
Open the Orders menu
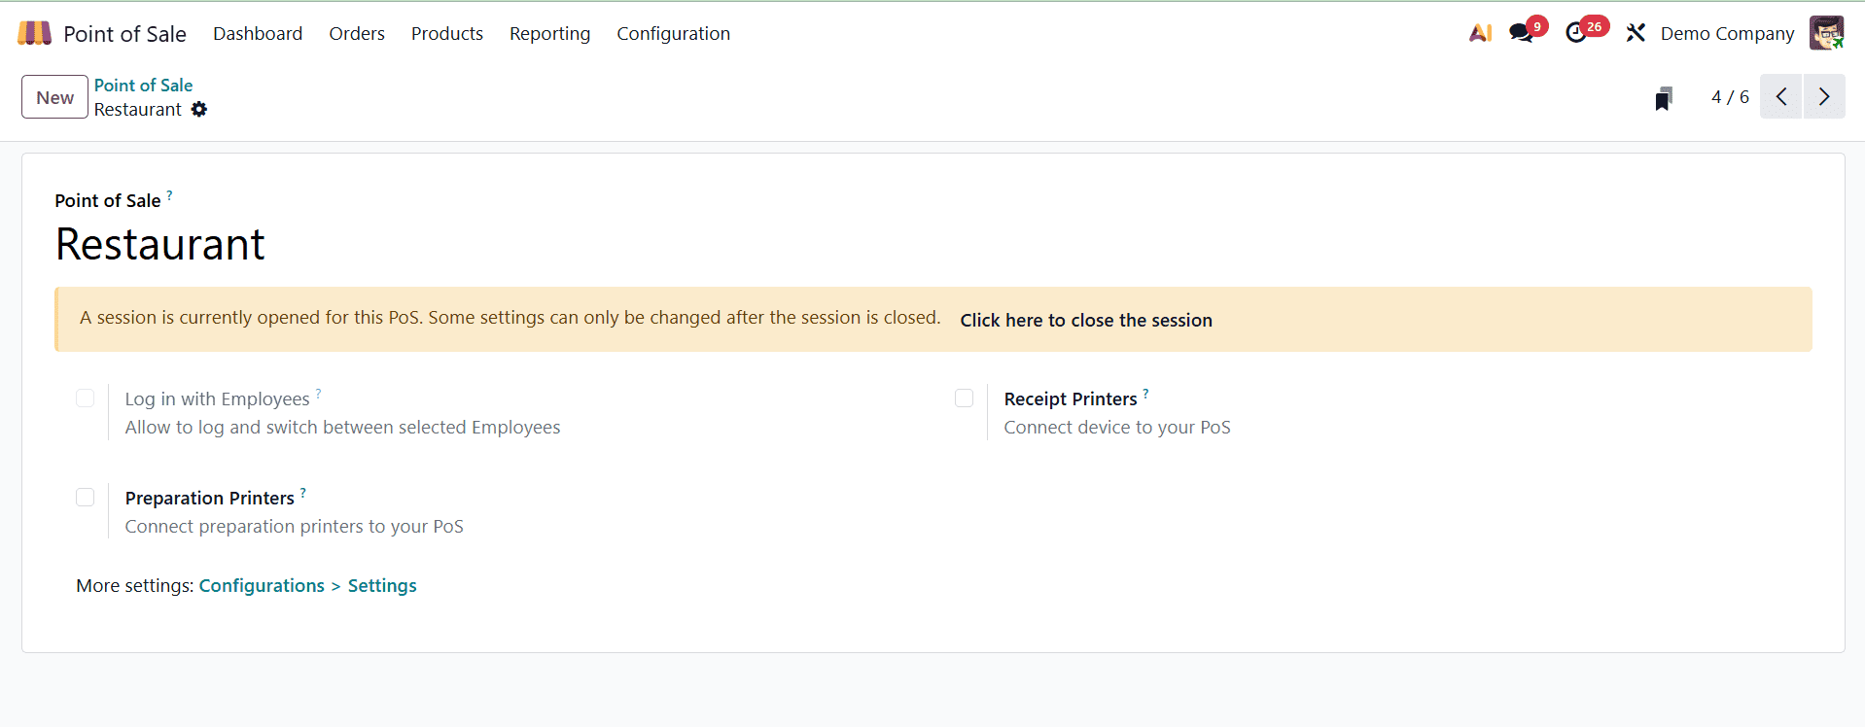356,33
